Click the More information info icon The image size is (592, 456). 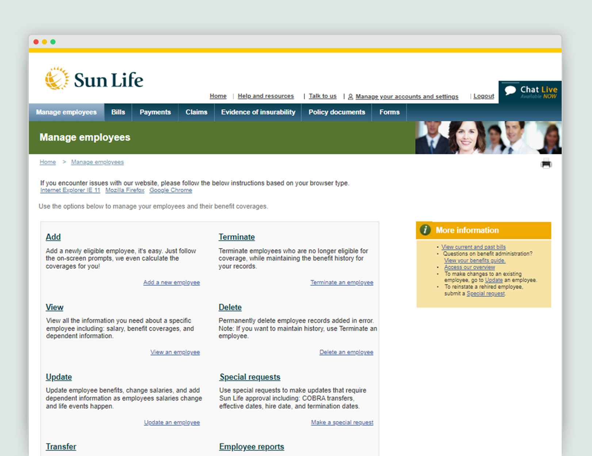point(425,230)
